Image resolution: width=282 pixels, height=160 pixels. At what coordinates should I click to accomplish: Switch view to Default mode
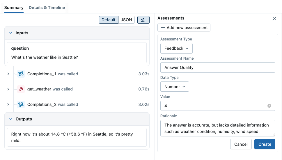(109, 20)
